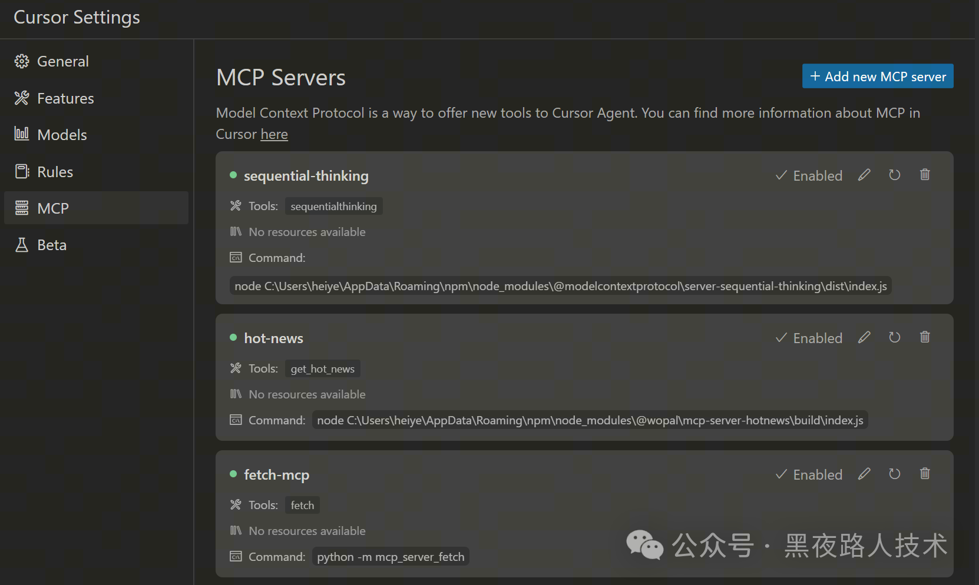Click the get_hot_news tool tag
The width and height of the screenshot is (979, 585).
322,368
